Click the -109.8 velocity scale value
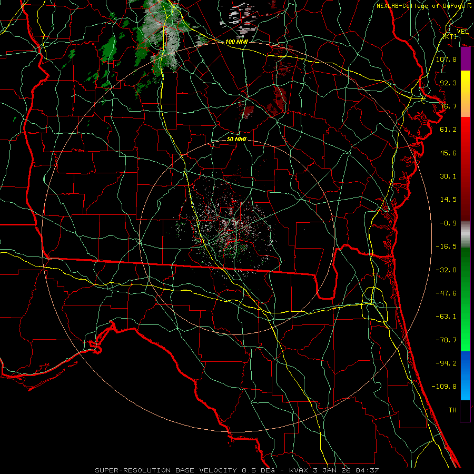This screenshot has width=474, height=474. pyautogui.click(x=444, y=387)
